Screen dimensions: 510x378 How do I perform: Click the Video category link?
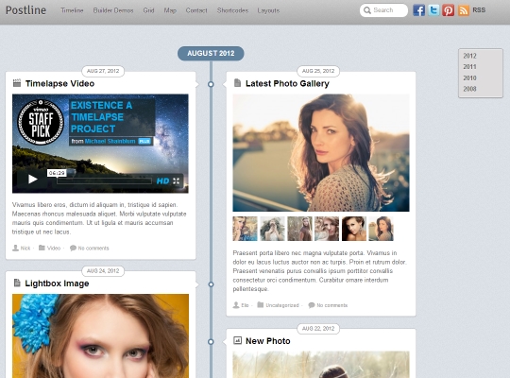point(54,249)
